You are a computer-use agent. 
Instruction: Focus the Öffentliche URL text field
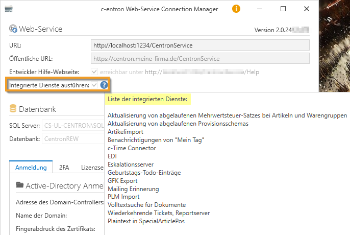click(200, 58)
